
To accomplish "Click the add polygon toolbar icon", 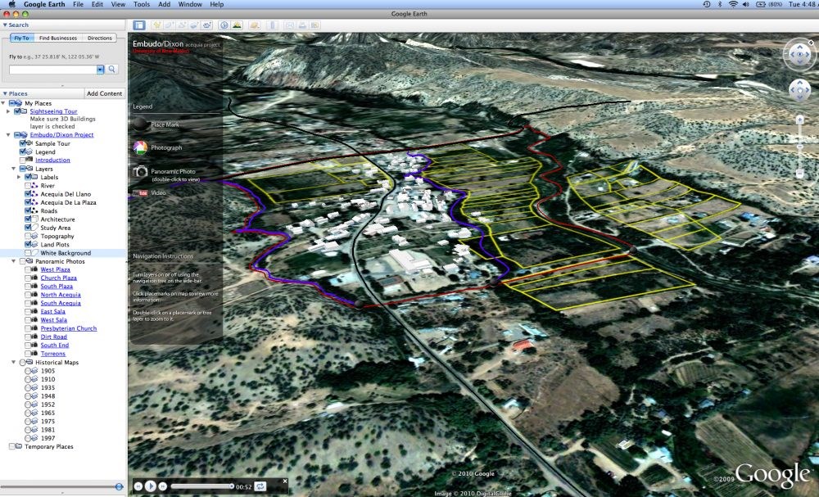I will pyautogui.click(x=170, y=25).
